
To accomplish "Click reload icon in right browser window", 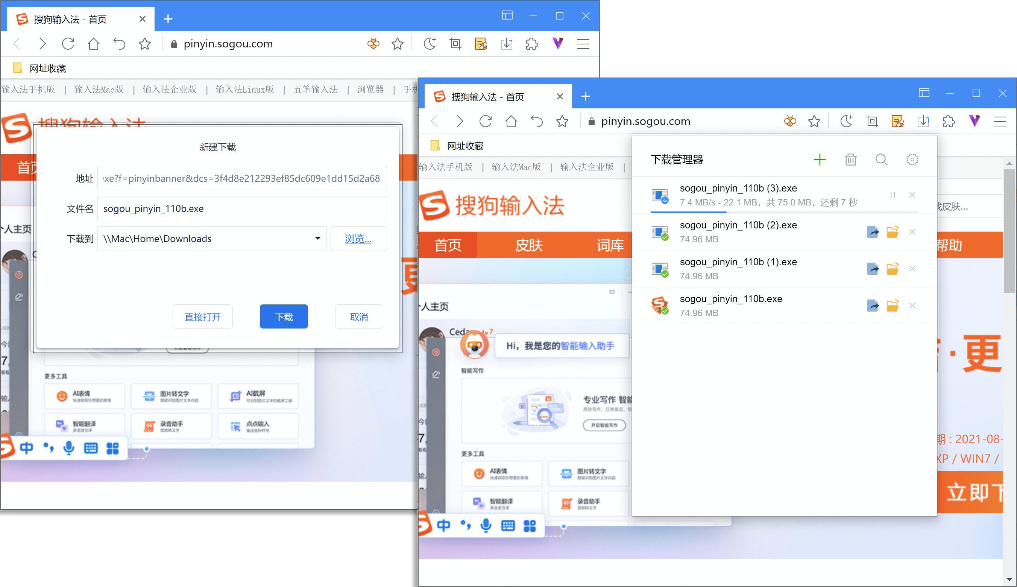I will (486, 121).
